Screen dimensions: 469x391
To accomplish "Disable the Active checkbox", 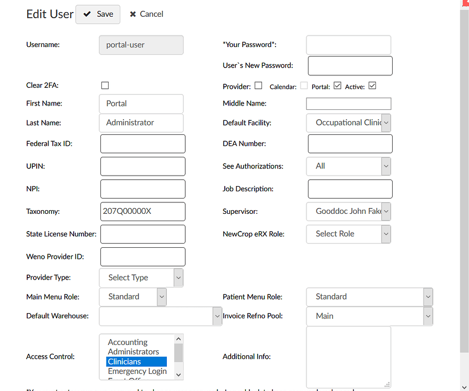I will [373, 85].
